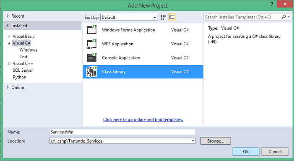
Task: Select the WPF Application template icon
Action: [92, 44]
